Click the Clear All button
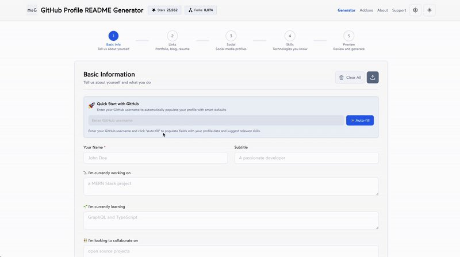Viewport: 460px width, 257px height. click(350, 78)
